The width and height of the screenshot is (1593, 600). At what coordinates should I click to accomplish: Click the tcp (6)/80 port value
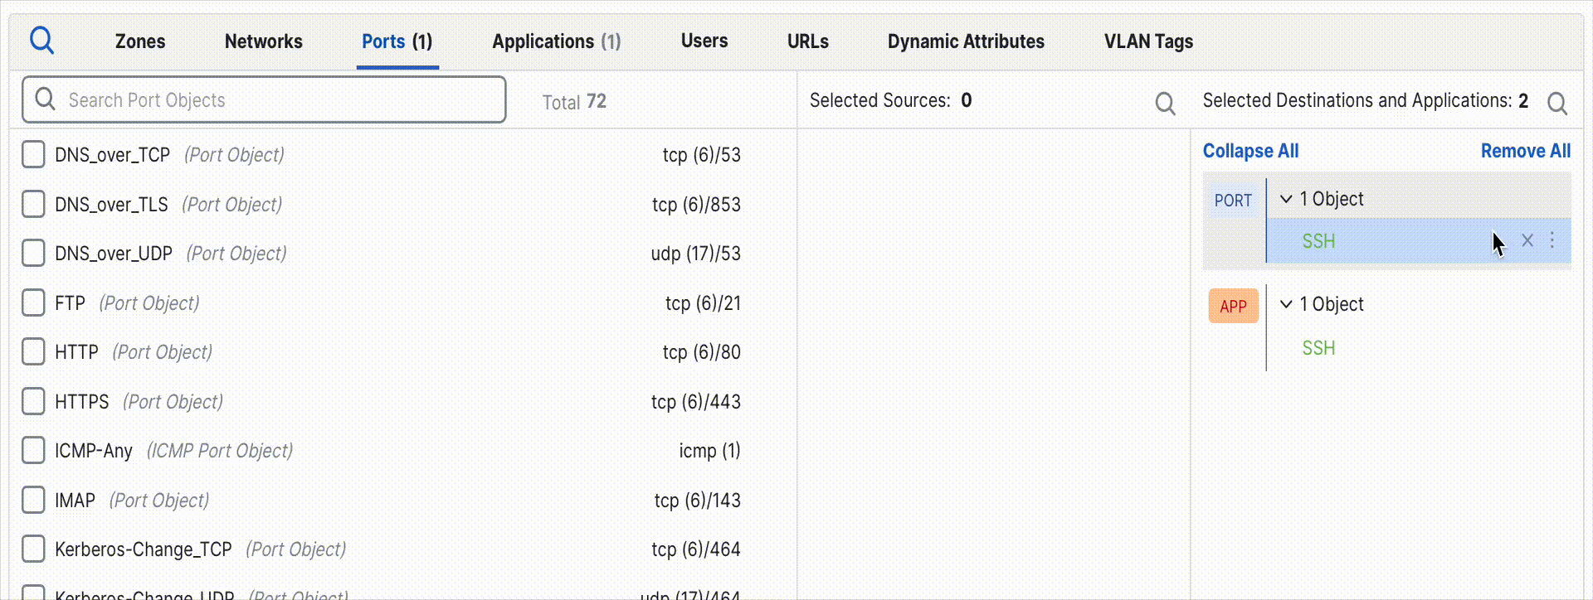(701, 352)
